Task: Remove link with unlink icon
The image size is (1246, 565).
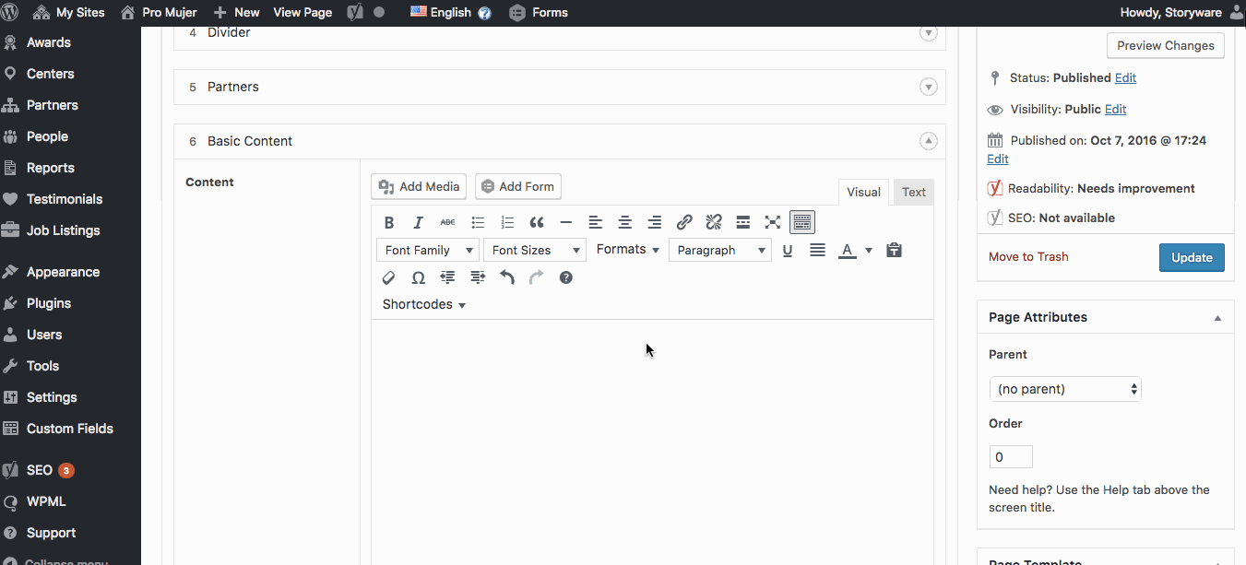Action: tap(714, 222)
